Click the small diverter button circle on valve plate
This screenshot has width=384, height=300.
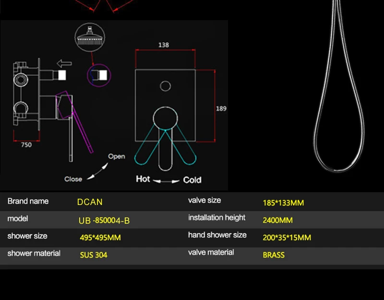click(165, 86)
